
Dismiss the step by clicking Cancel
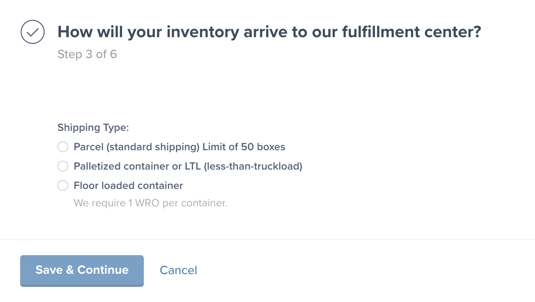[178, 270]
